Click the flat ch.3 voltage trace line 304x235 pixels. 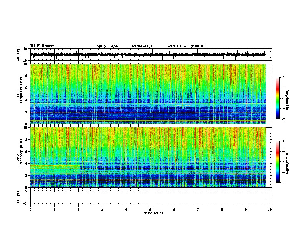pyautogui.click(x=148, y=197)
